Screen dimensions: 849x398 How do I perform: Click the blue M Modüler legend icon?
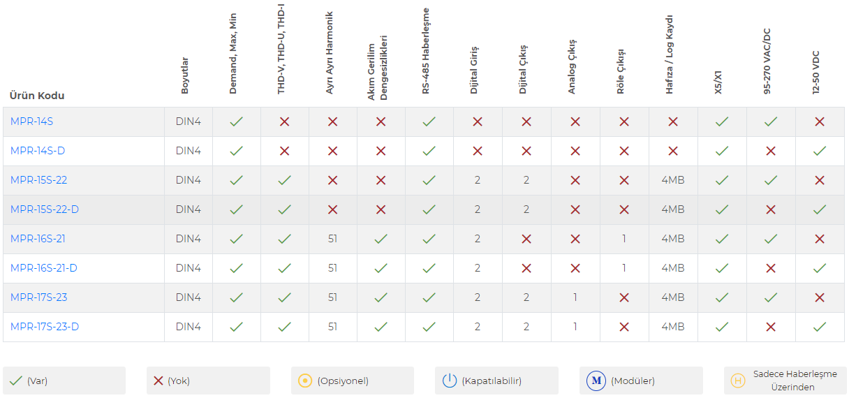(596, 381)
